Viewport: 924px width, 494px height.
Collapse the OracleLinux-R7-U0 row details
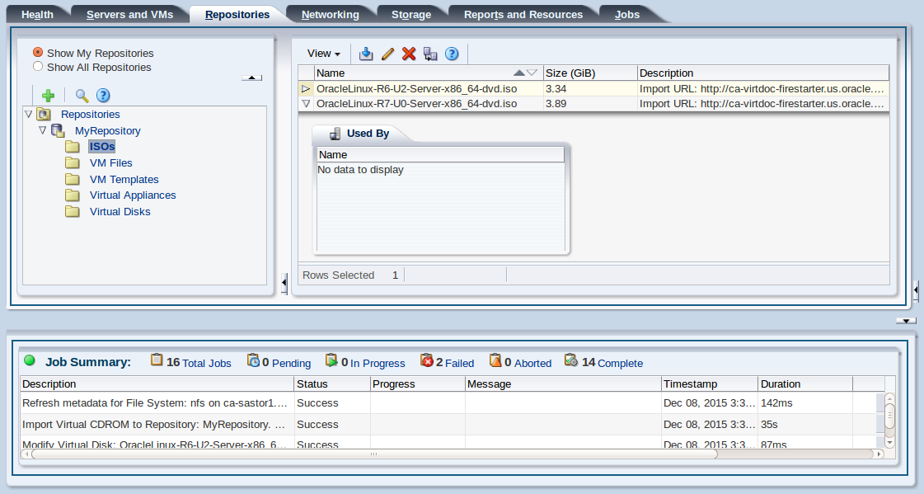coord(305,104)
